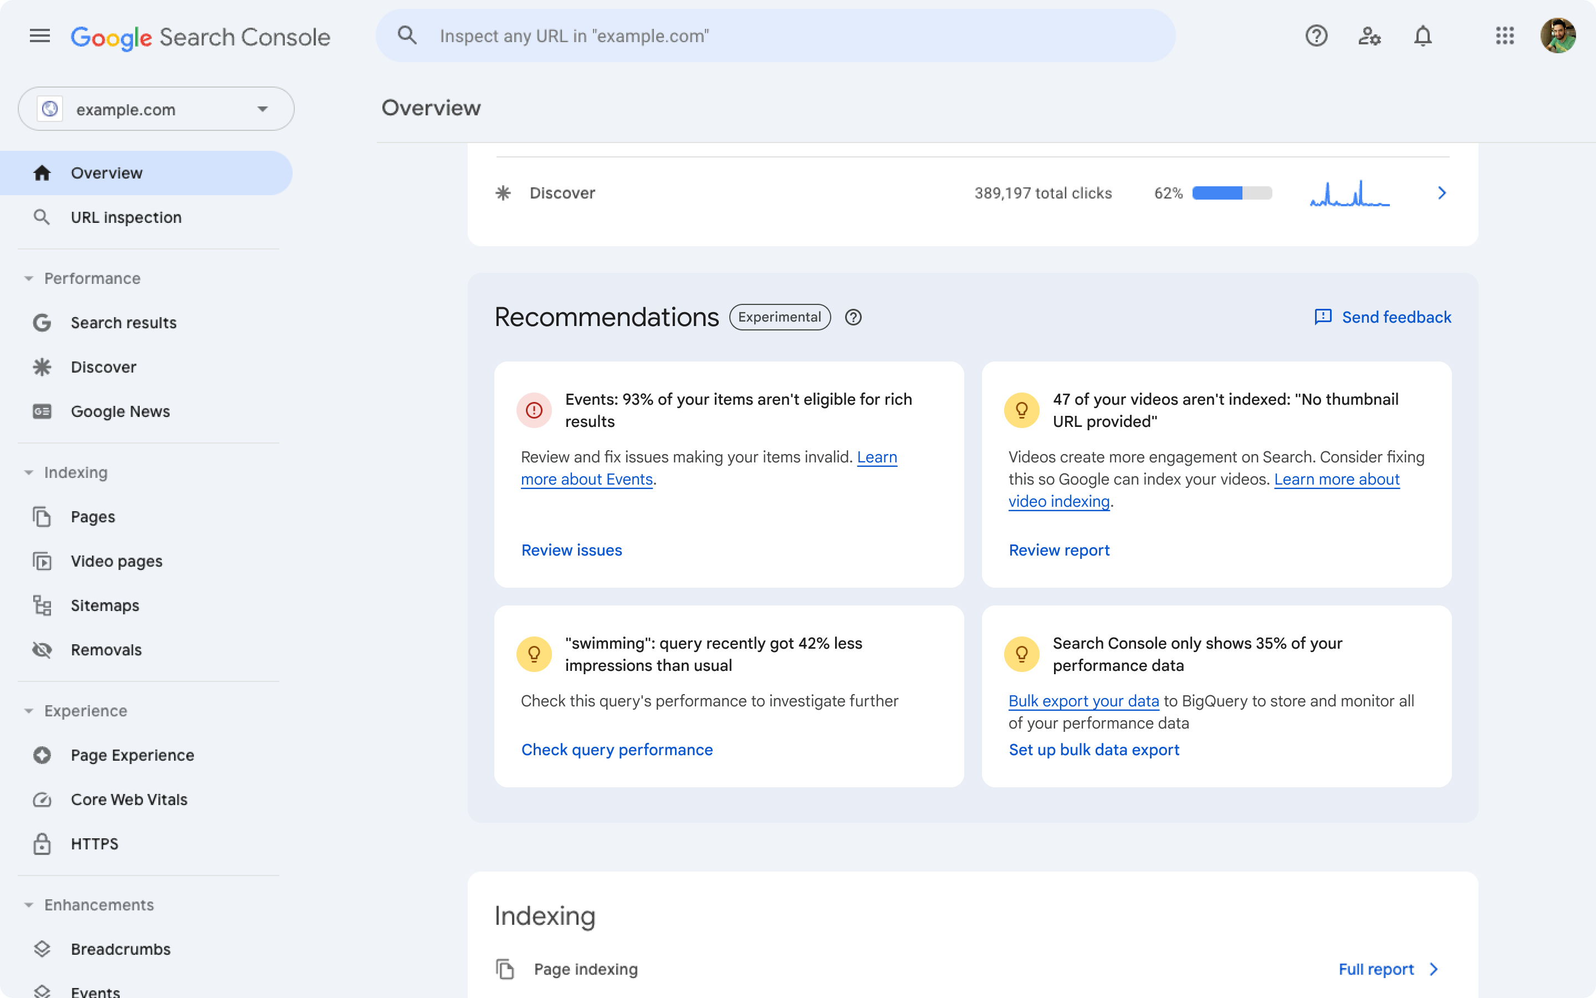This screenshot has height=998, width=1596.
Task: Click the URL inspection magnifier icon
Action: 42,216
